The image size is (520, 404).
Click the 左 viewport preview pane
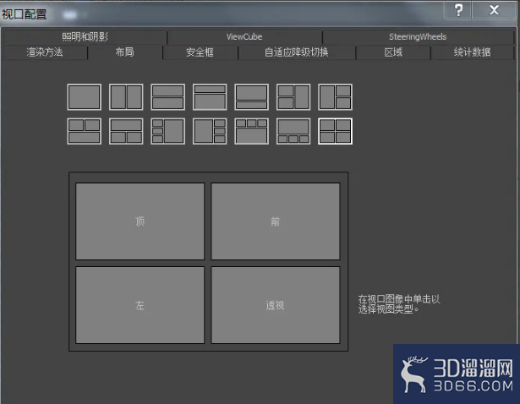tap(140, 305)
